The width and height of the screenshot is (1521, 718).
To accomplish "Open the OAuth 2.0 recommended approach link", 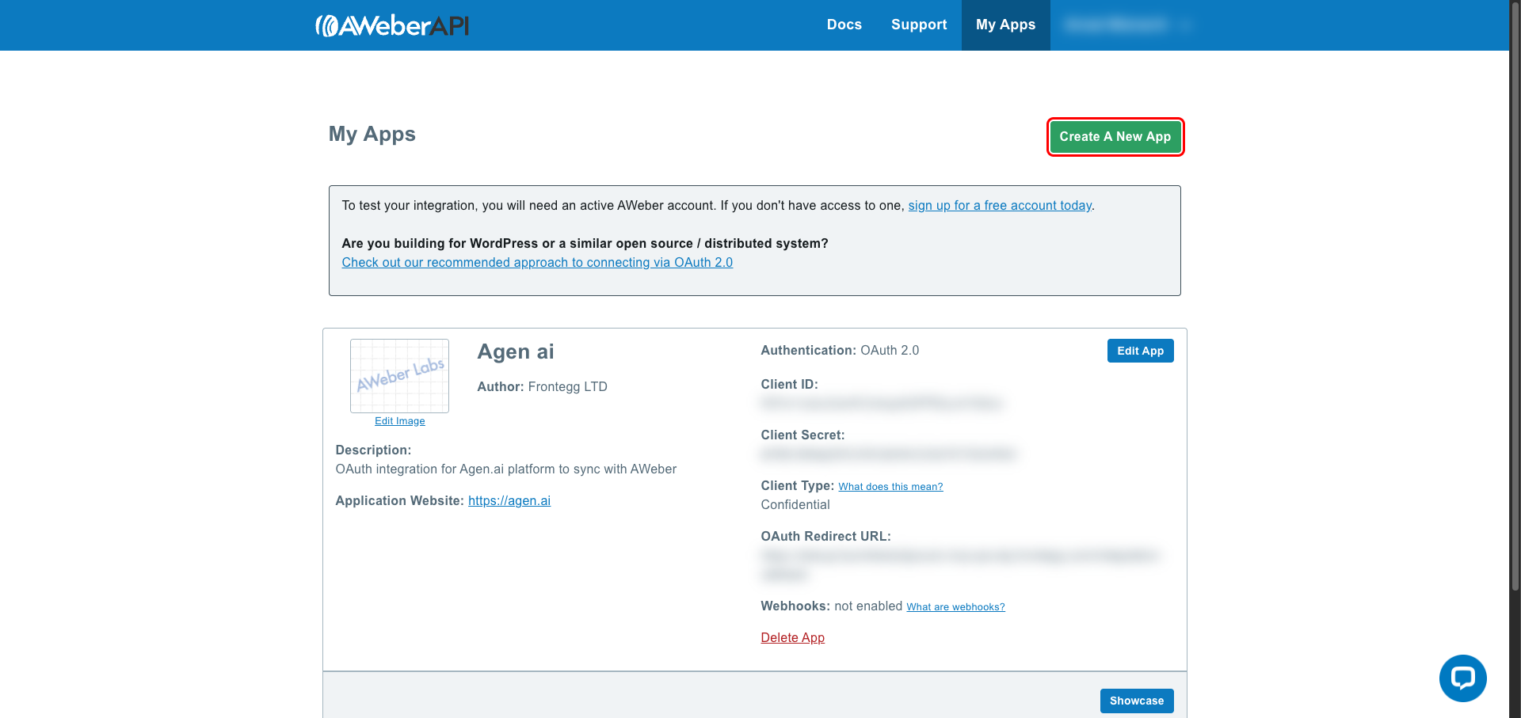I will pyautogui.click(x=537, y=262).
